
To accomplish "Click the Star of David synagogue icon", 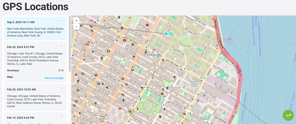I will (132, 44).
